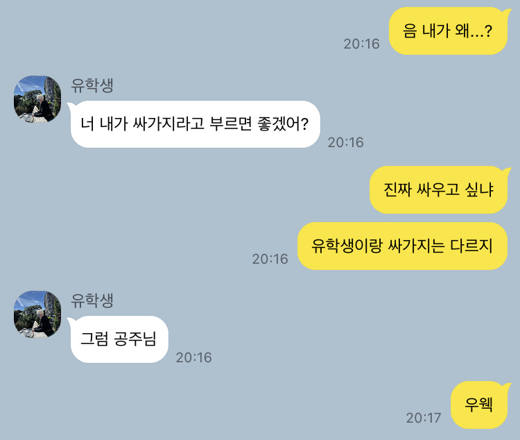Click the timestamp beside '유학생이랑 싸가지는 다르지'

point(270,259)
